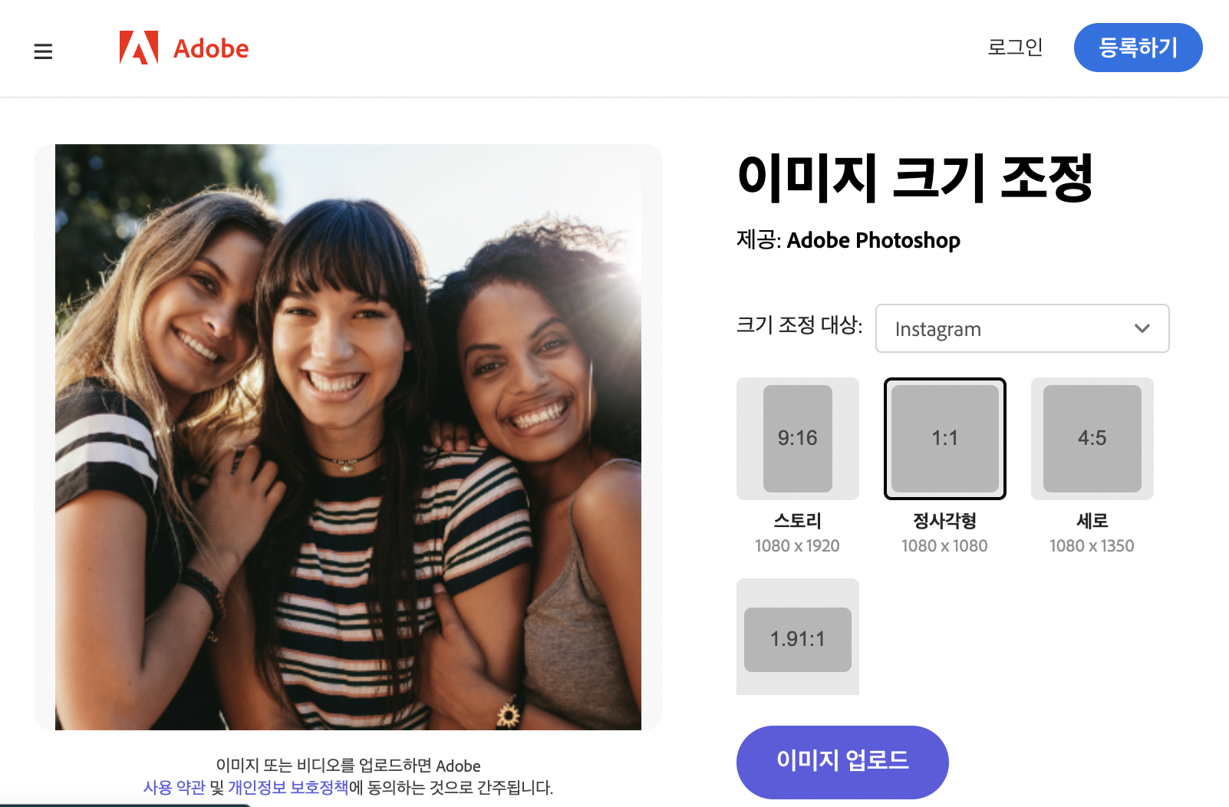Click the Adobe logo
The image size is (1229, 807).
pos(183,48)
